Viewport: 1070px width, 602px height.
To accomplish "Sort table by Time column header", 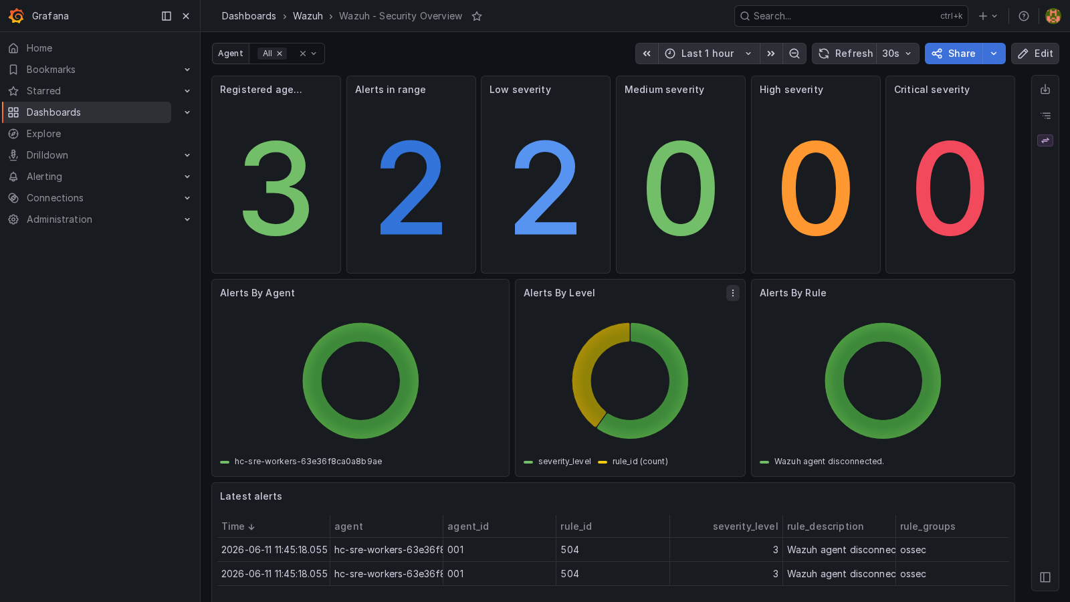I will [238, 526].
